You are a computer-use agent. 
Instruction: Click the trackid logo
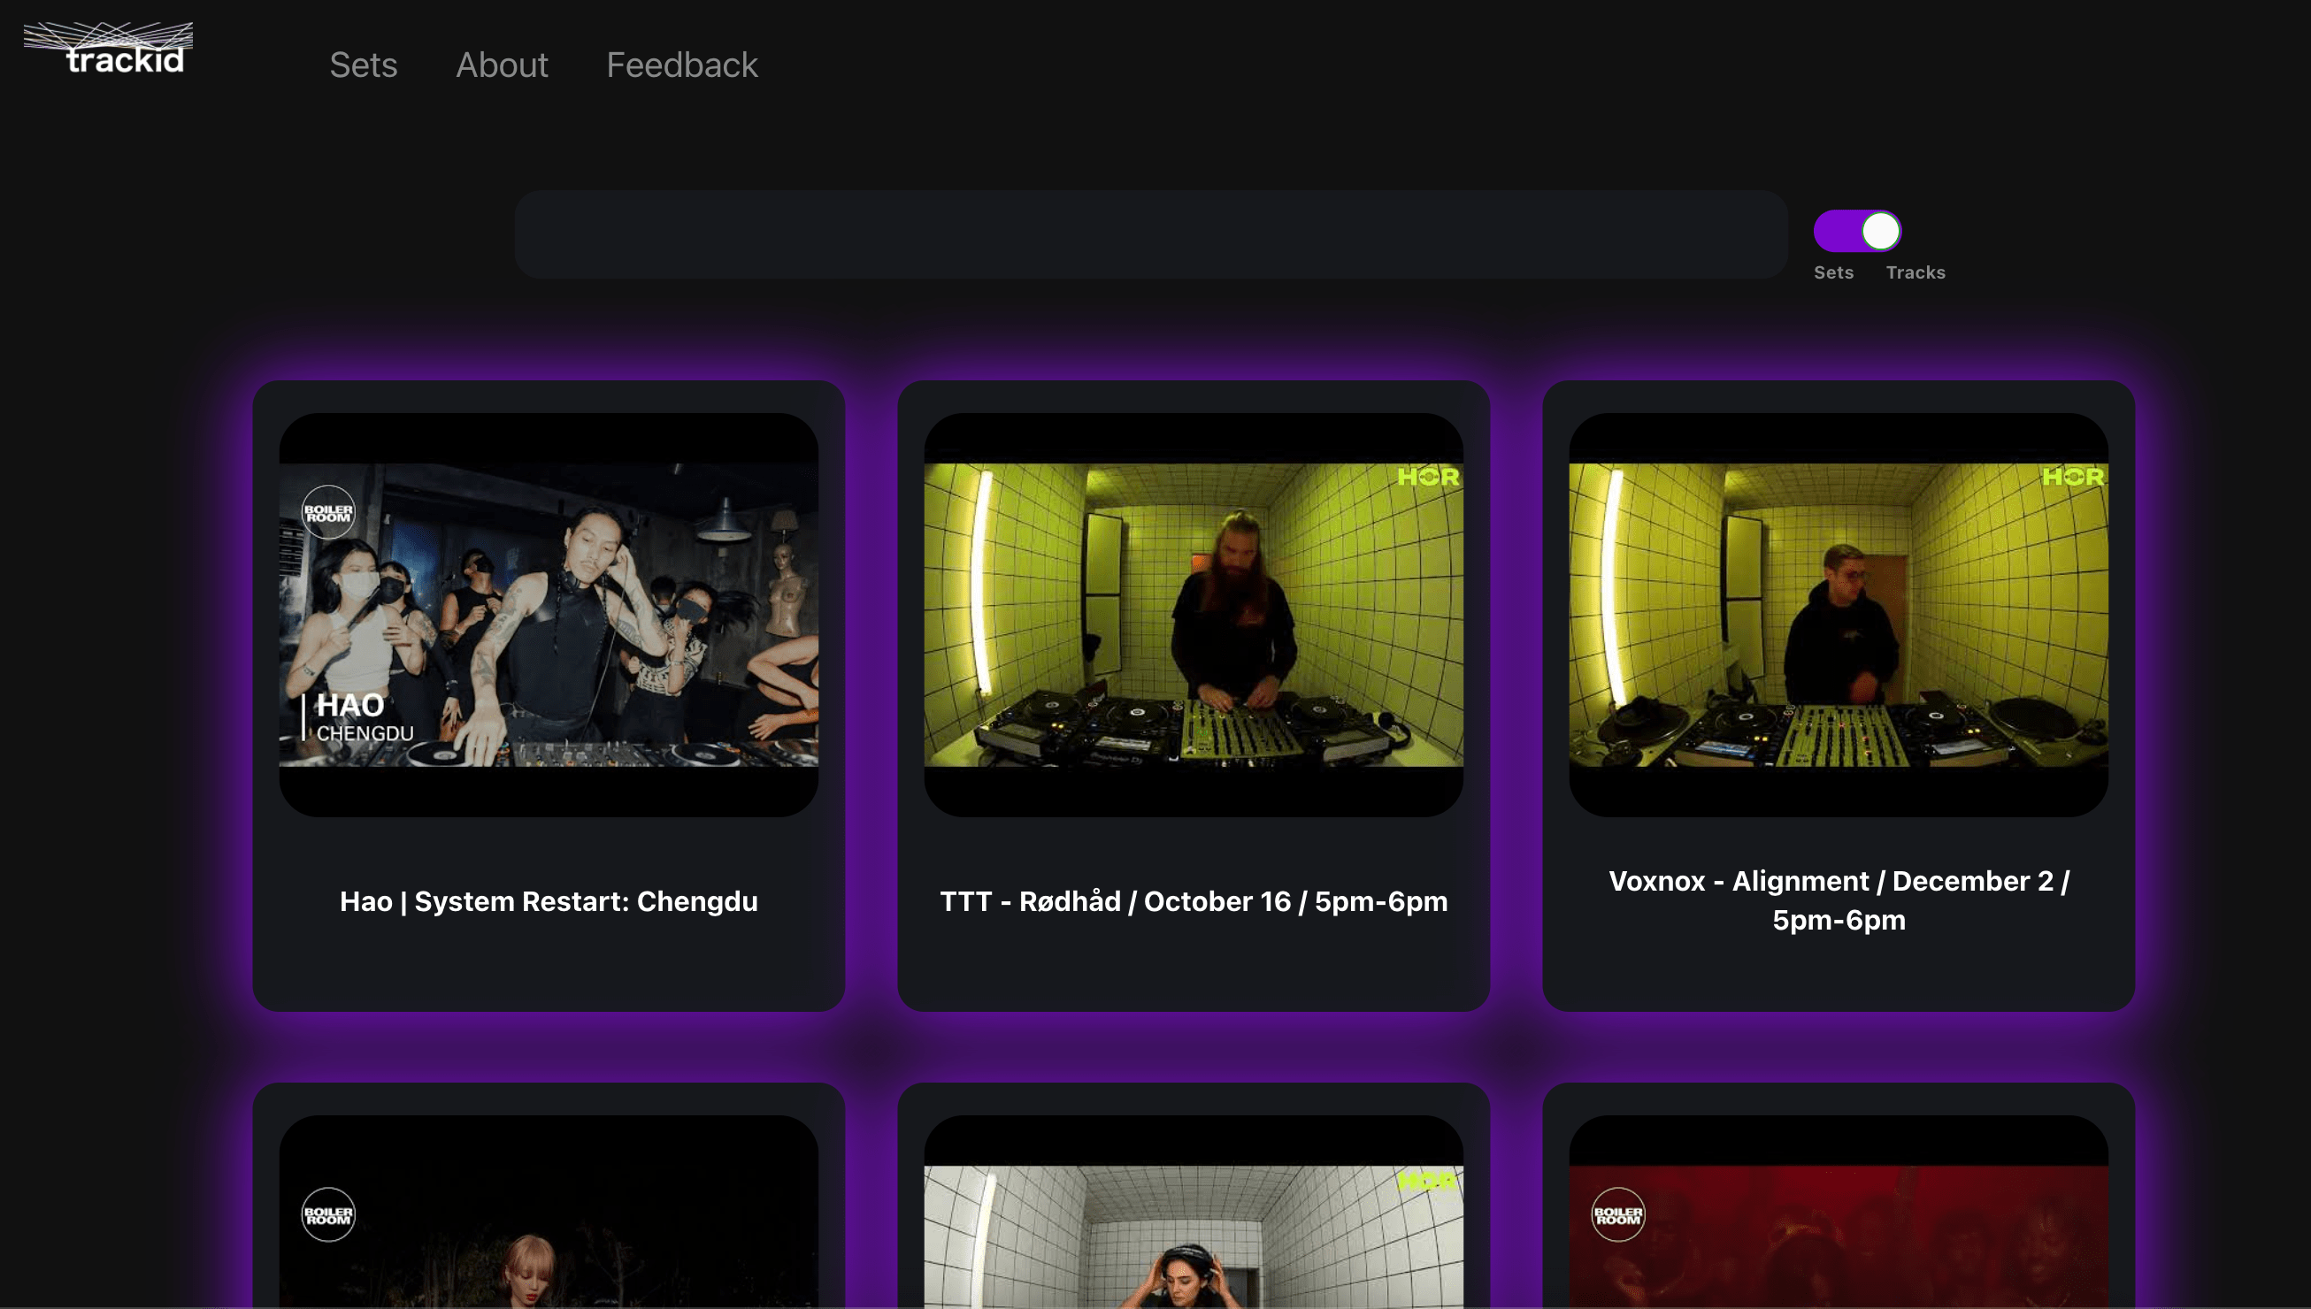click(x=108, y=48)
